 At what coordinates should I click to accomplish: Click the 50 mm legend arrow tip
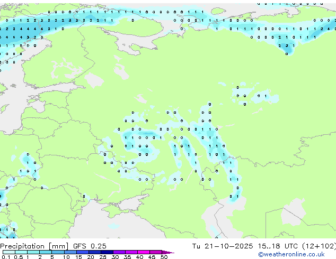pos(168,253)
